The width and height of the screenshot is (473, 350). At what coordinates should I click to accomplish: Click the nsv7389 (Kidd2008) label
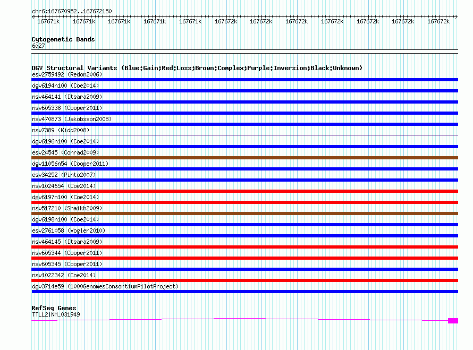point(61,130)
